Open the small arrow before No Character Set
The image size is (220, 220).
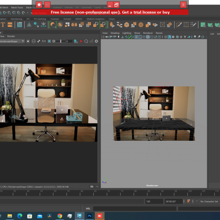pyautogui.click(x=197, y=201)
